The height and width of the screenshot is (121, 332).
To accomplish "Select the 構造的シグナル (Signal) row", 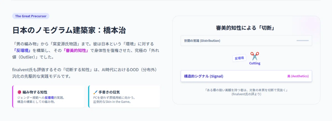I will tap(246, 76).
